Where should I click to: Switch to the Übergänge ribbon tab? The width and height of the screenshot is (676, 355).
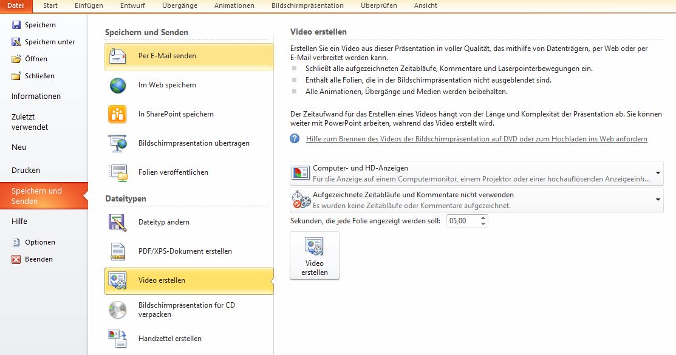[179, 5]
